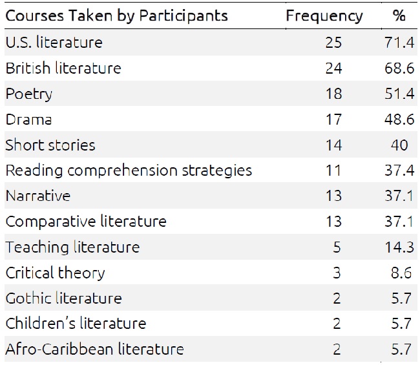
Task: Click the 'British literature' course name
Action: tap(63, 68)
